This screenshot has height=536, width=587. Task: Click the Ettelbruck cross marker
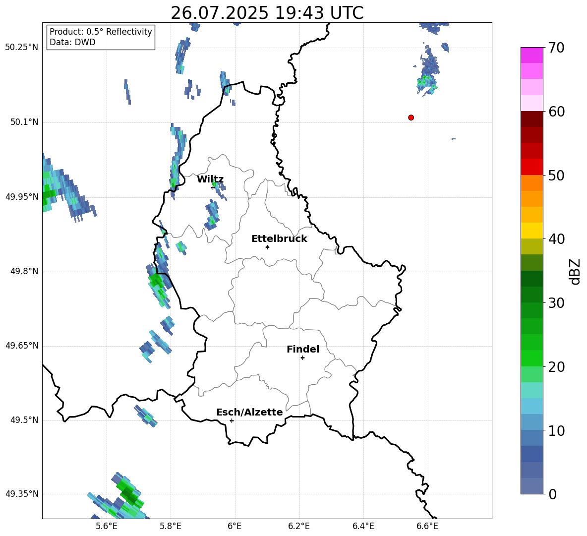(267, 247)
